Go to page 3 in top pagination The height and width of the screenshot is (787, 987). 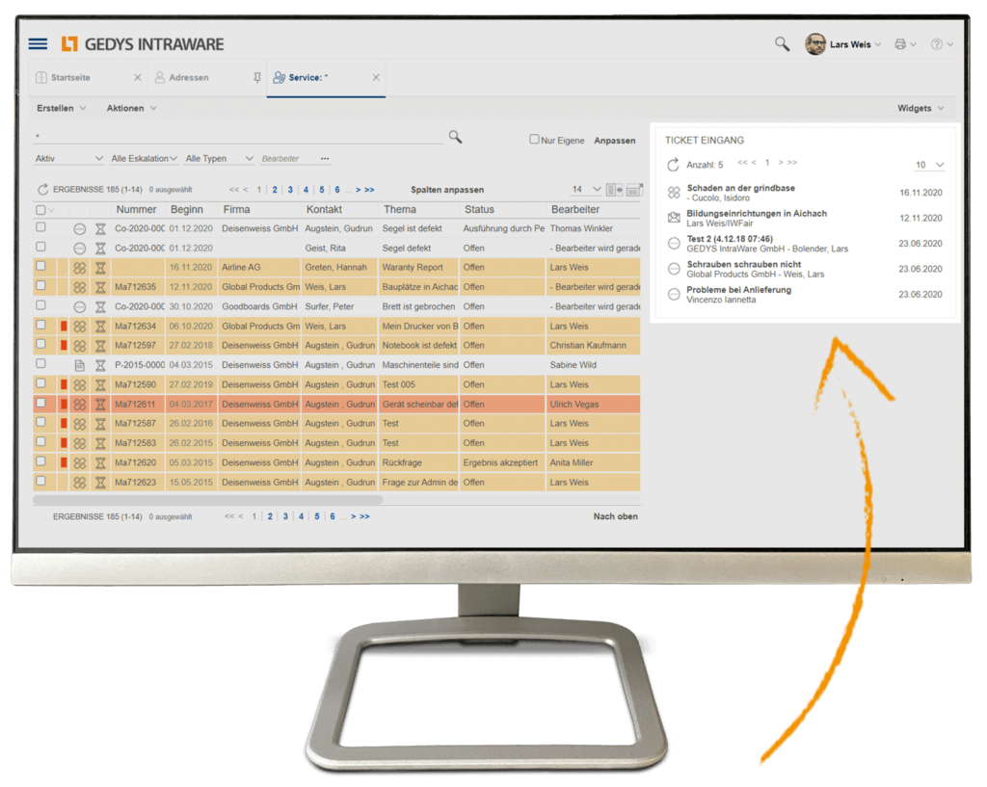[x=290, y=190]
